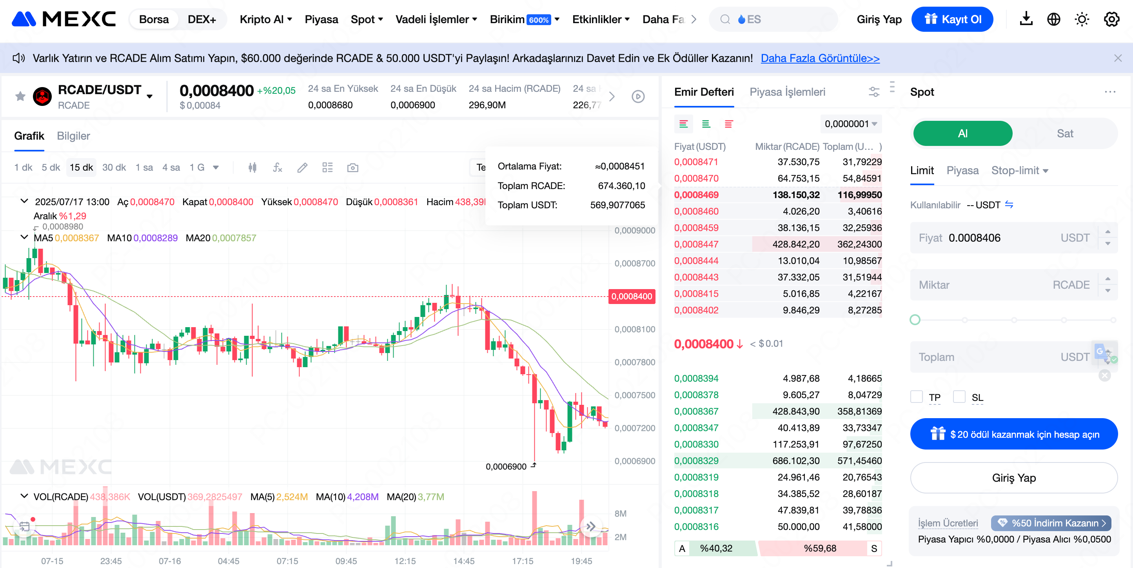Open more timeframes dropdown arrow
This screenshot has height=568, width=1133.
click(x=216, y=167)
